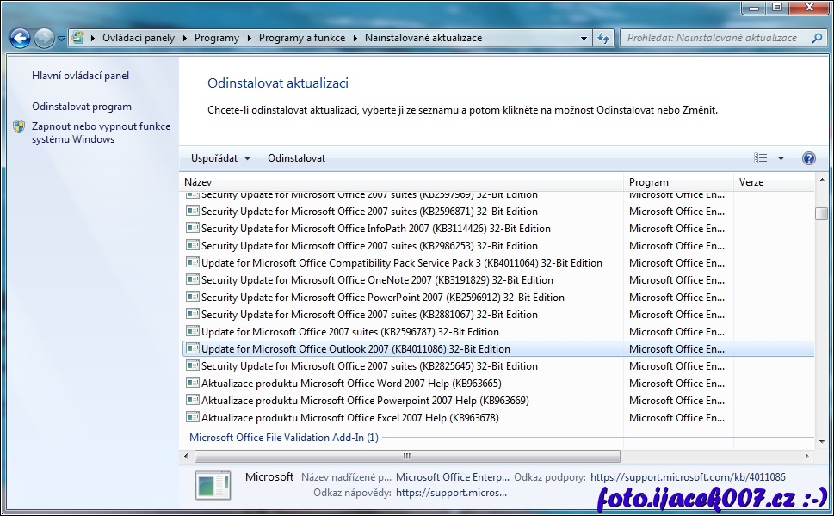This screenshot has width=834, height=516.
Task: Click Programy in the breadcrumb path
Action: [x=217, y=38]
